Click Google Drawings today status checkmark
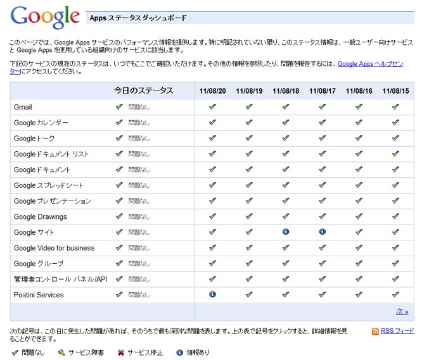The height and width of the screenshot is (360, 429). tap(119, 216)
